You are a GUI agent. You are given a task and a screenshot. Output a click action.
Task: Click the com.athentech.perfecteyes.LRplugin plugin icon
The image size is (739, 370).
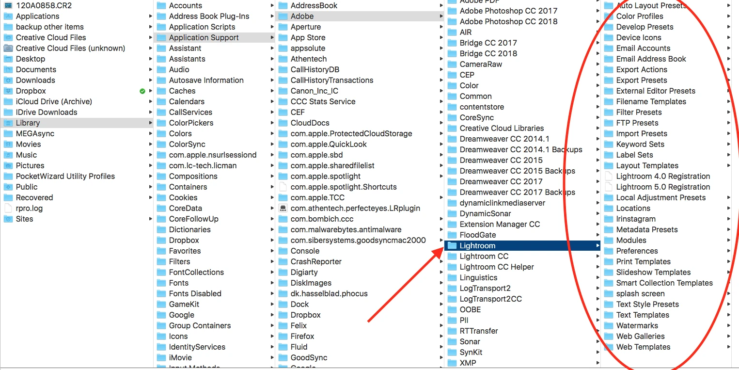[283, 208]
